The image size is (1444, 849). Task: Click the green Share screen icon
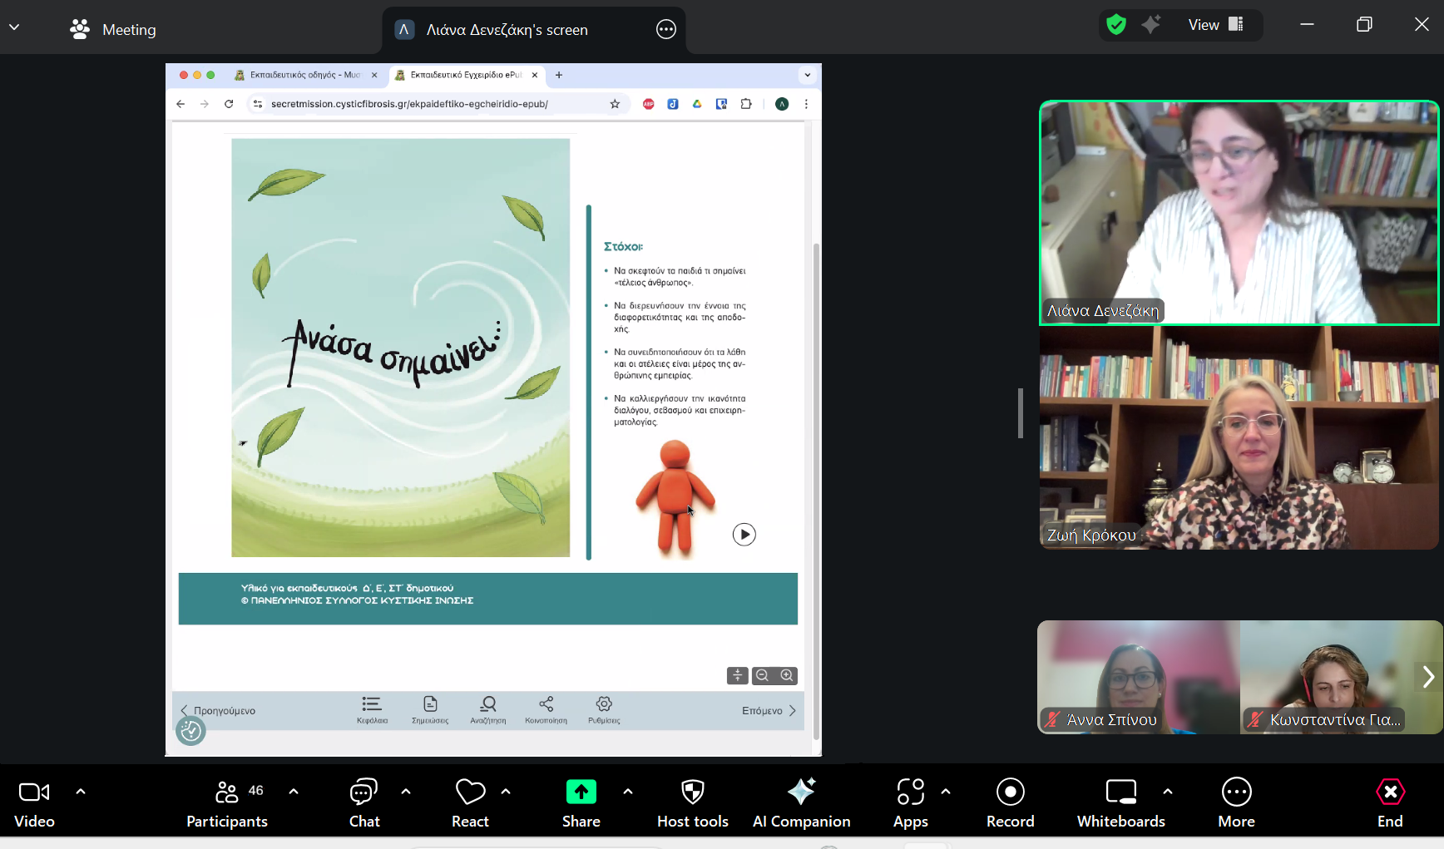pyautogui.click(x=581, y=792)
